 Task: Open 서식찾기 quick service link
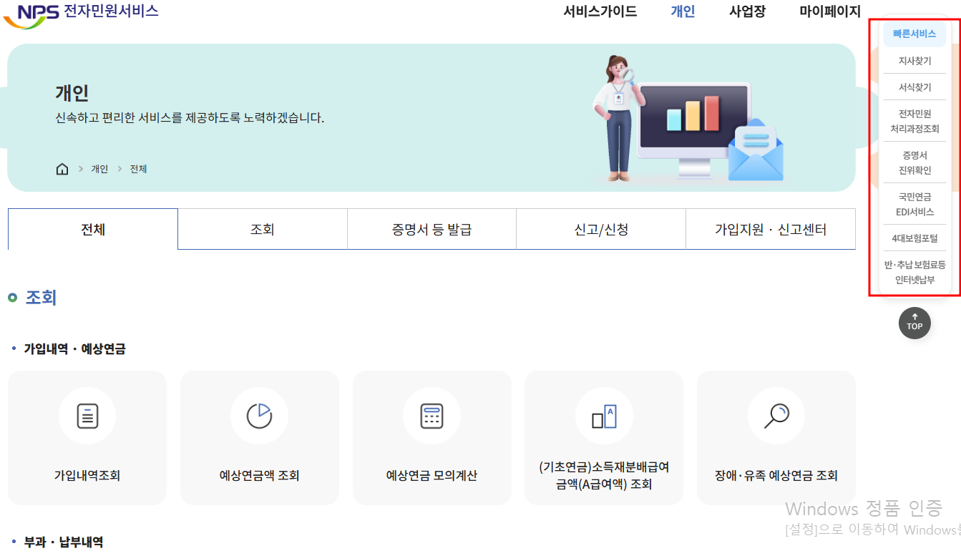coord(914,88)
